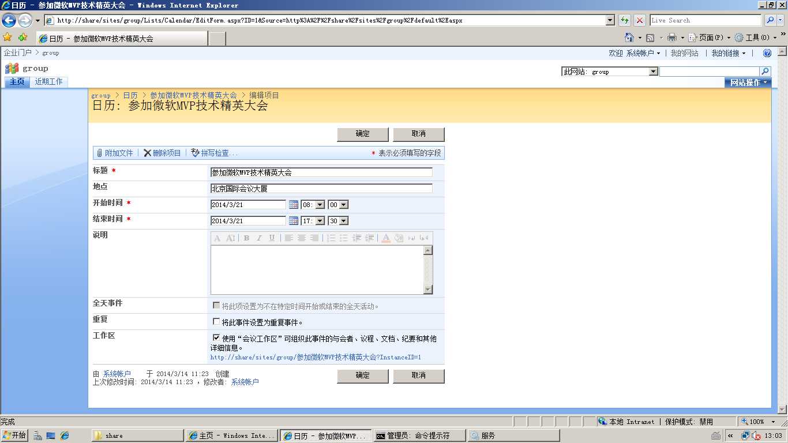Click top 取消 button

pyautogui.click(x=419, y=134)
